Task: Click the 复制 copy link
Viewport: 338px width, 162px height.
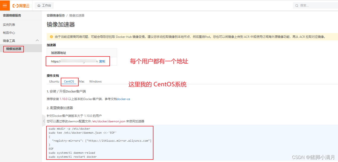Action: [x=102, y=61]
